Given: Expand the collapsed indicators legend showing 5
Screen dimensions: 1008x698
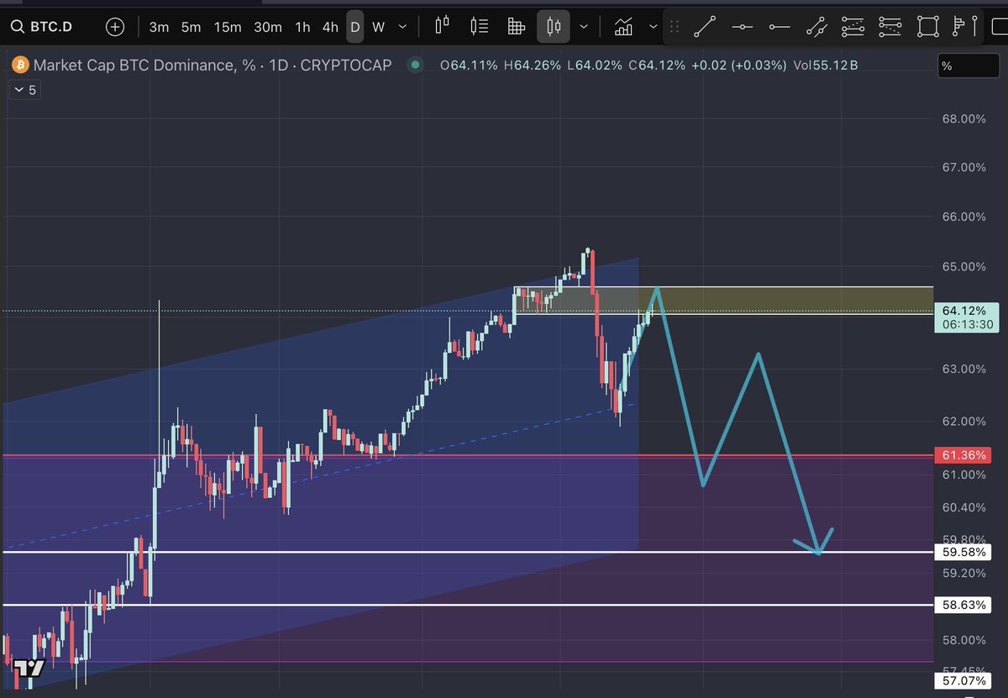Looking at the screenshot, I should point(24,90).
